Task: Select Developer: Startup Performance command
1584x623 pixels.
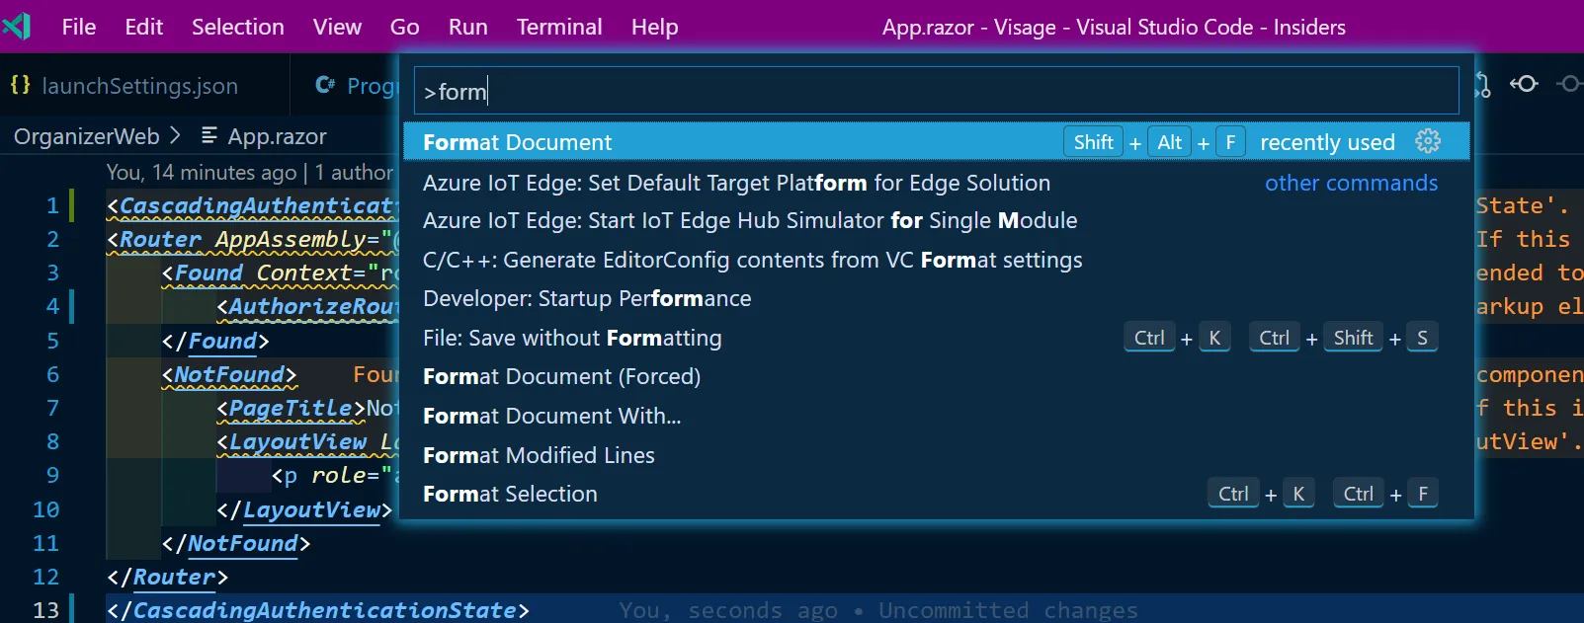Action: (x=587, y=298)
